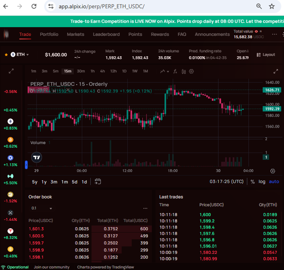Reload the page with the refresh icon
The image size is (284, 270).
click(34, 7)
